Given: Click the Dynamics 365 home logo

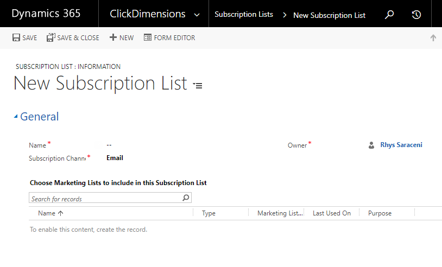Looking at the screenshot, I should (x=46, y=14).
